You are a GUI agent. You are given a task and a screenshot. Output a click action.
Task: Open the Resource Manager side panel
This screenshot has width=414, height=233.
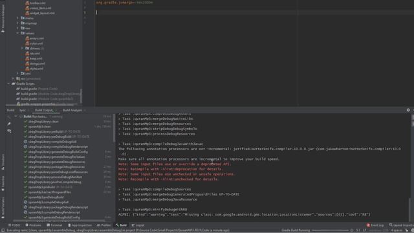coord(3,19)
